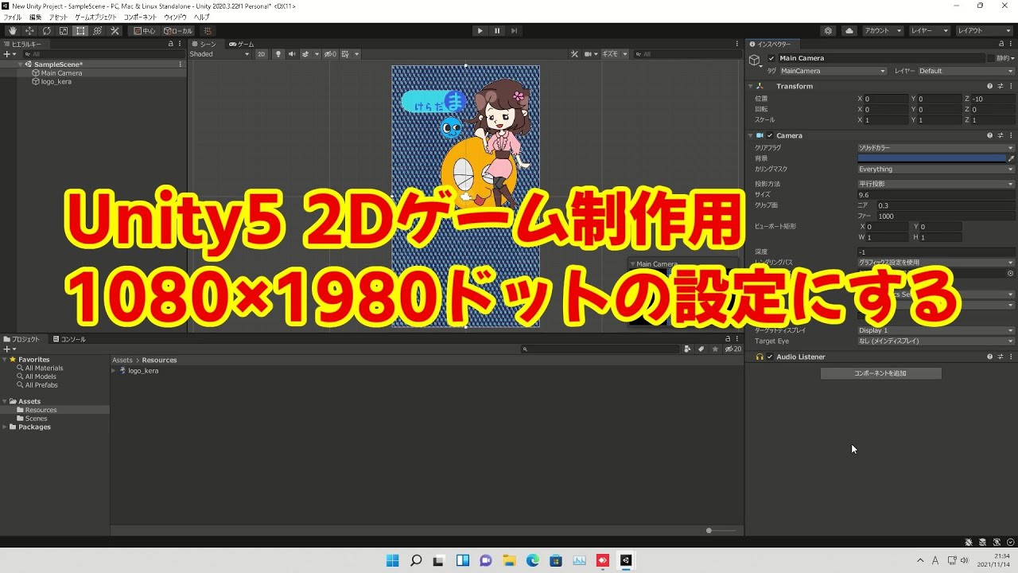Toggle the 2D scene view button

tap(261, 54)
